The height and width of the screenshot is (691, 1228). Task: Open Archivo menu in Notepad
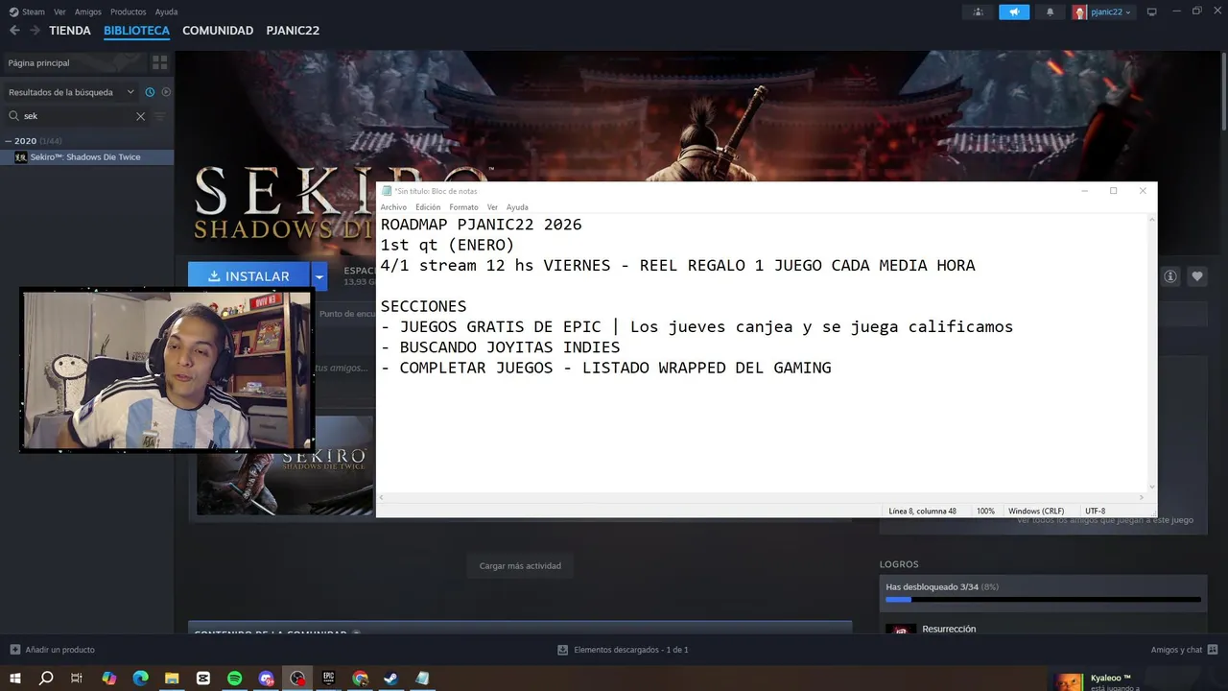393,207
